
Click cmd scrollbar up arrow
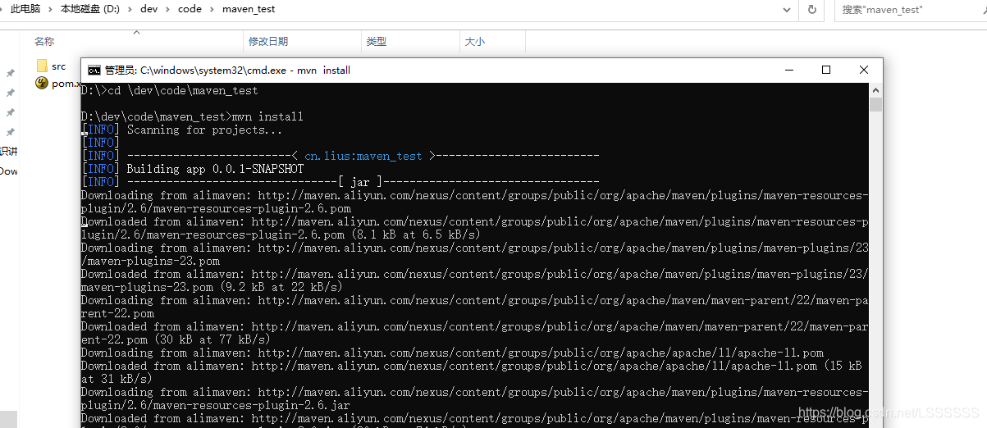point(875,89)
